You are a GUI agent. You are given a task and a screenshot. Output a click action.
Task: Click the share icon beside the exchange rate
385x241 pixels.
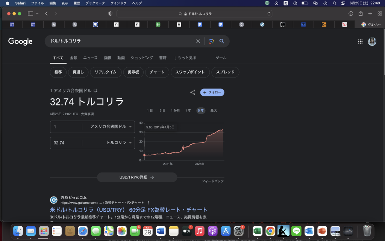point(192,92)
